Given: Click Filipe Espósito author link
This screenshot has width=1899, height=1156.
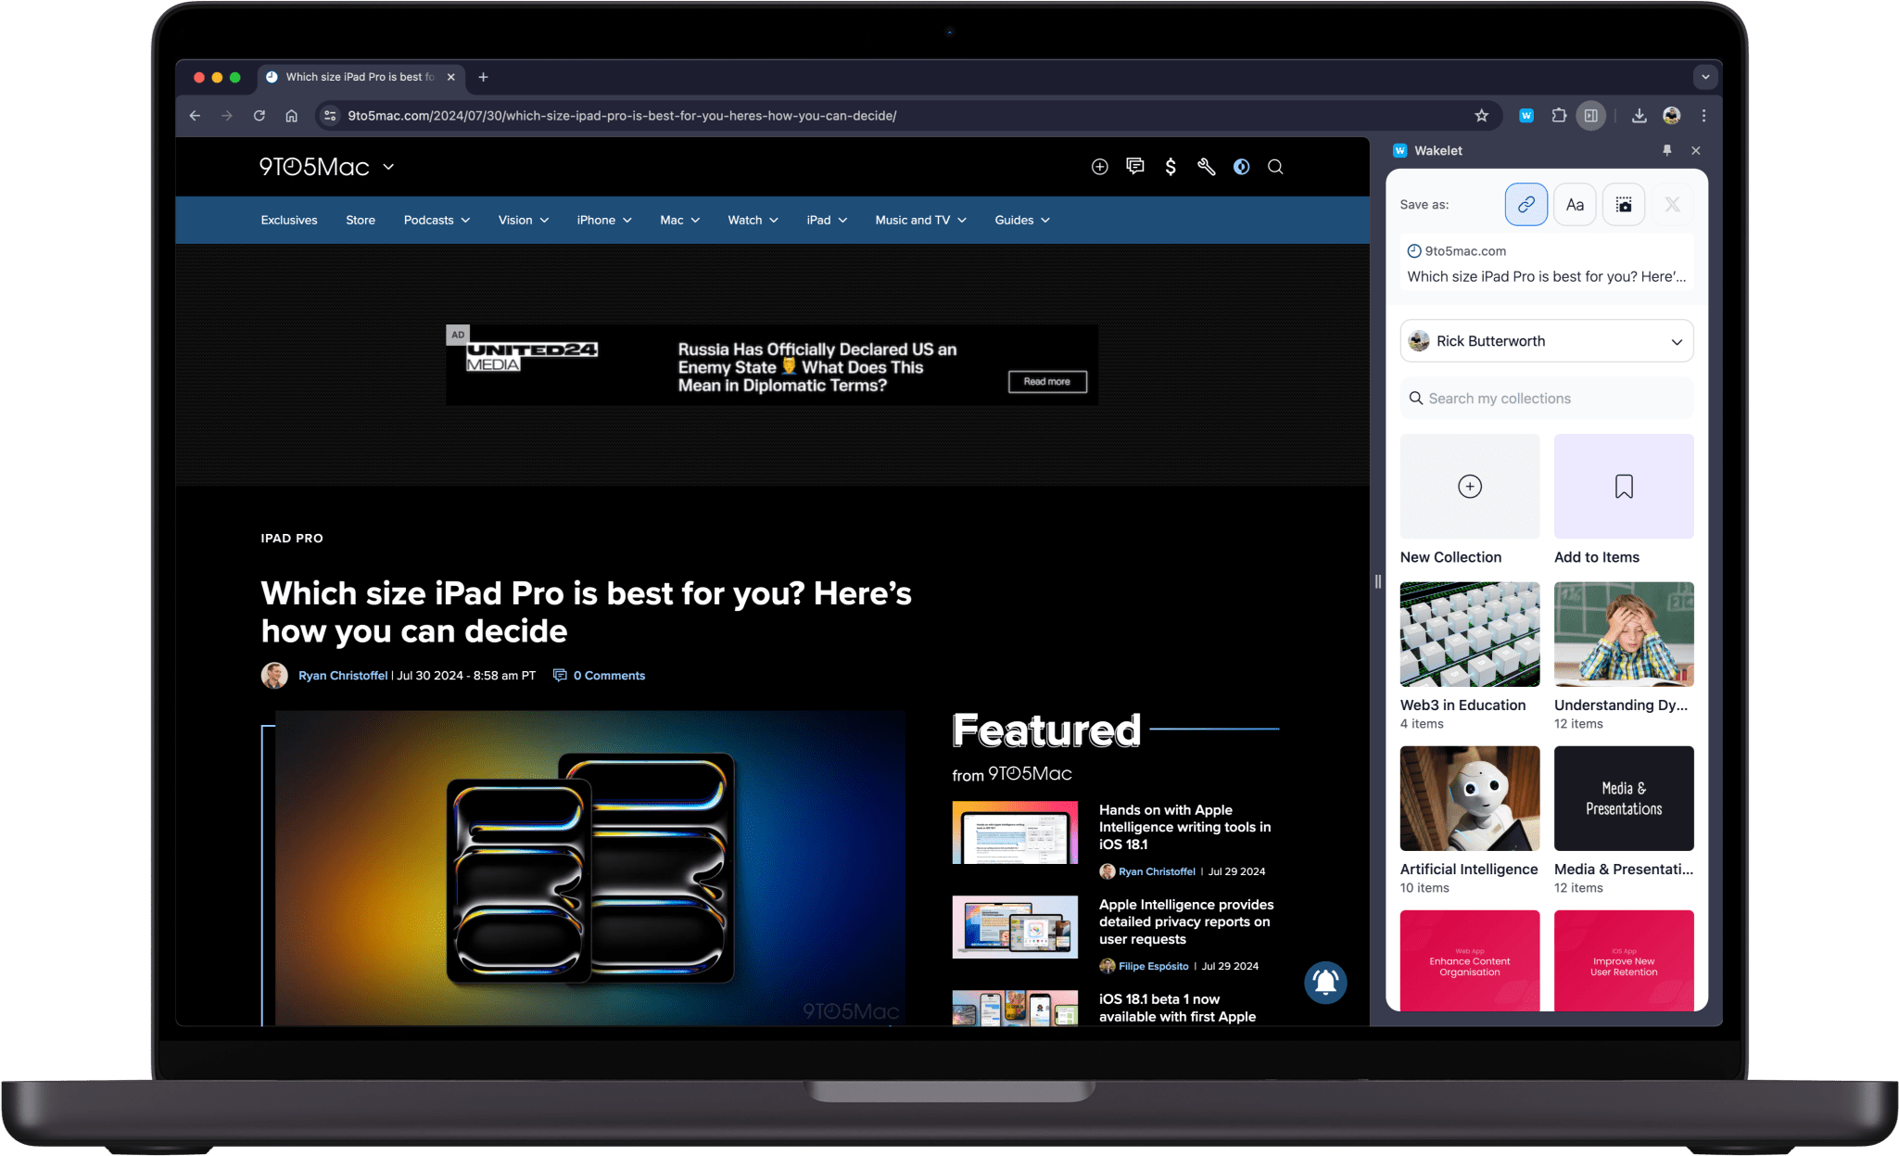Looking at the screenshot, I should (1153, 966).
